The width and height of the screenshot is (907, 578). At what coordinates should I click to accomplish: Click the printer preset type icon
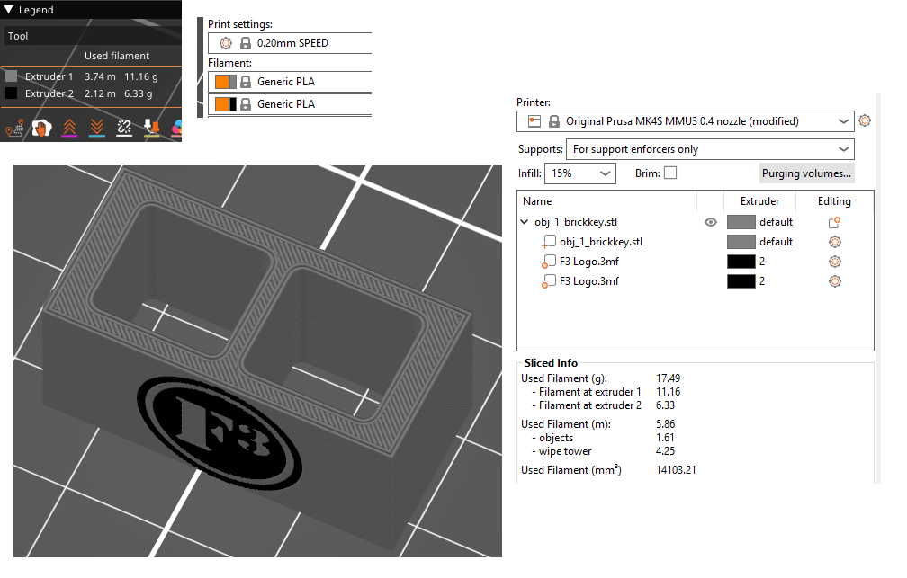[534, 121]
